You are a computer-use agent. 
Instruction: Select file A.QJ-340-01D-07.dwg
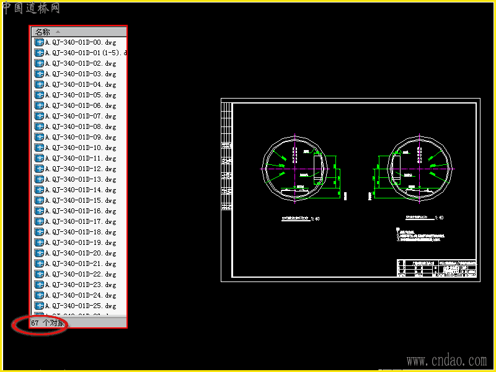81,116
